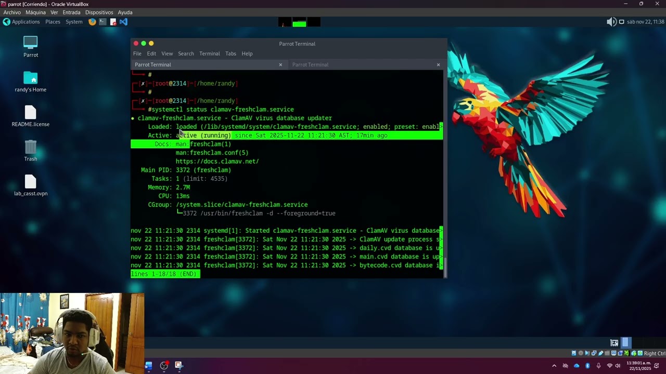Screen dimensions: 666x374
Task: Select README.license file on desktop
Action: click(x=31, y=116)
